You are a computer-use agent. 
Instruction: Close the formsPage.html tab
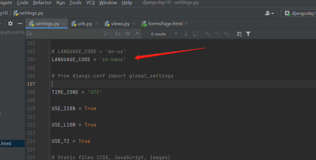coord(186,23)
